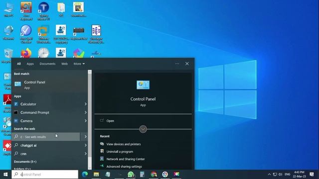Switch to the Documents search filter tab
319x179 pixels.
tap(47, 64)
